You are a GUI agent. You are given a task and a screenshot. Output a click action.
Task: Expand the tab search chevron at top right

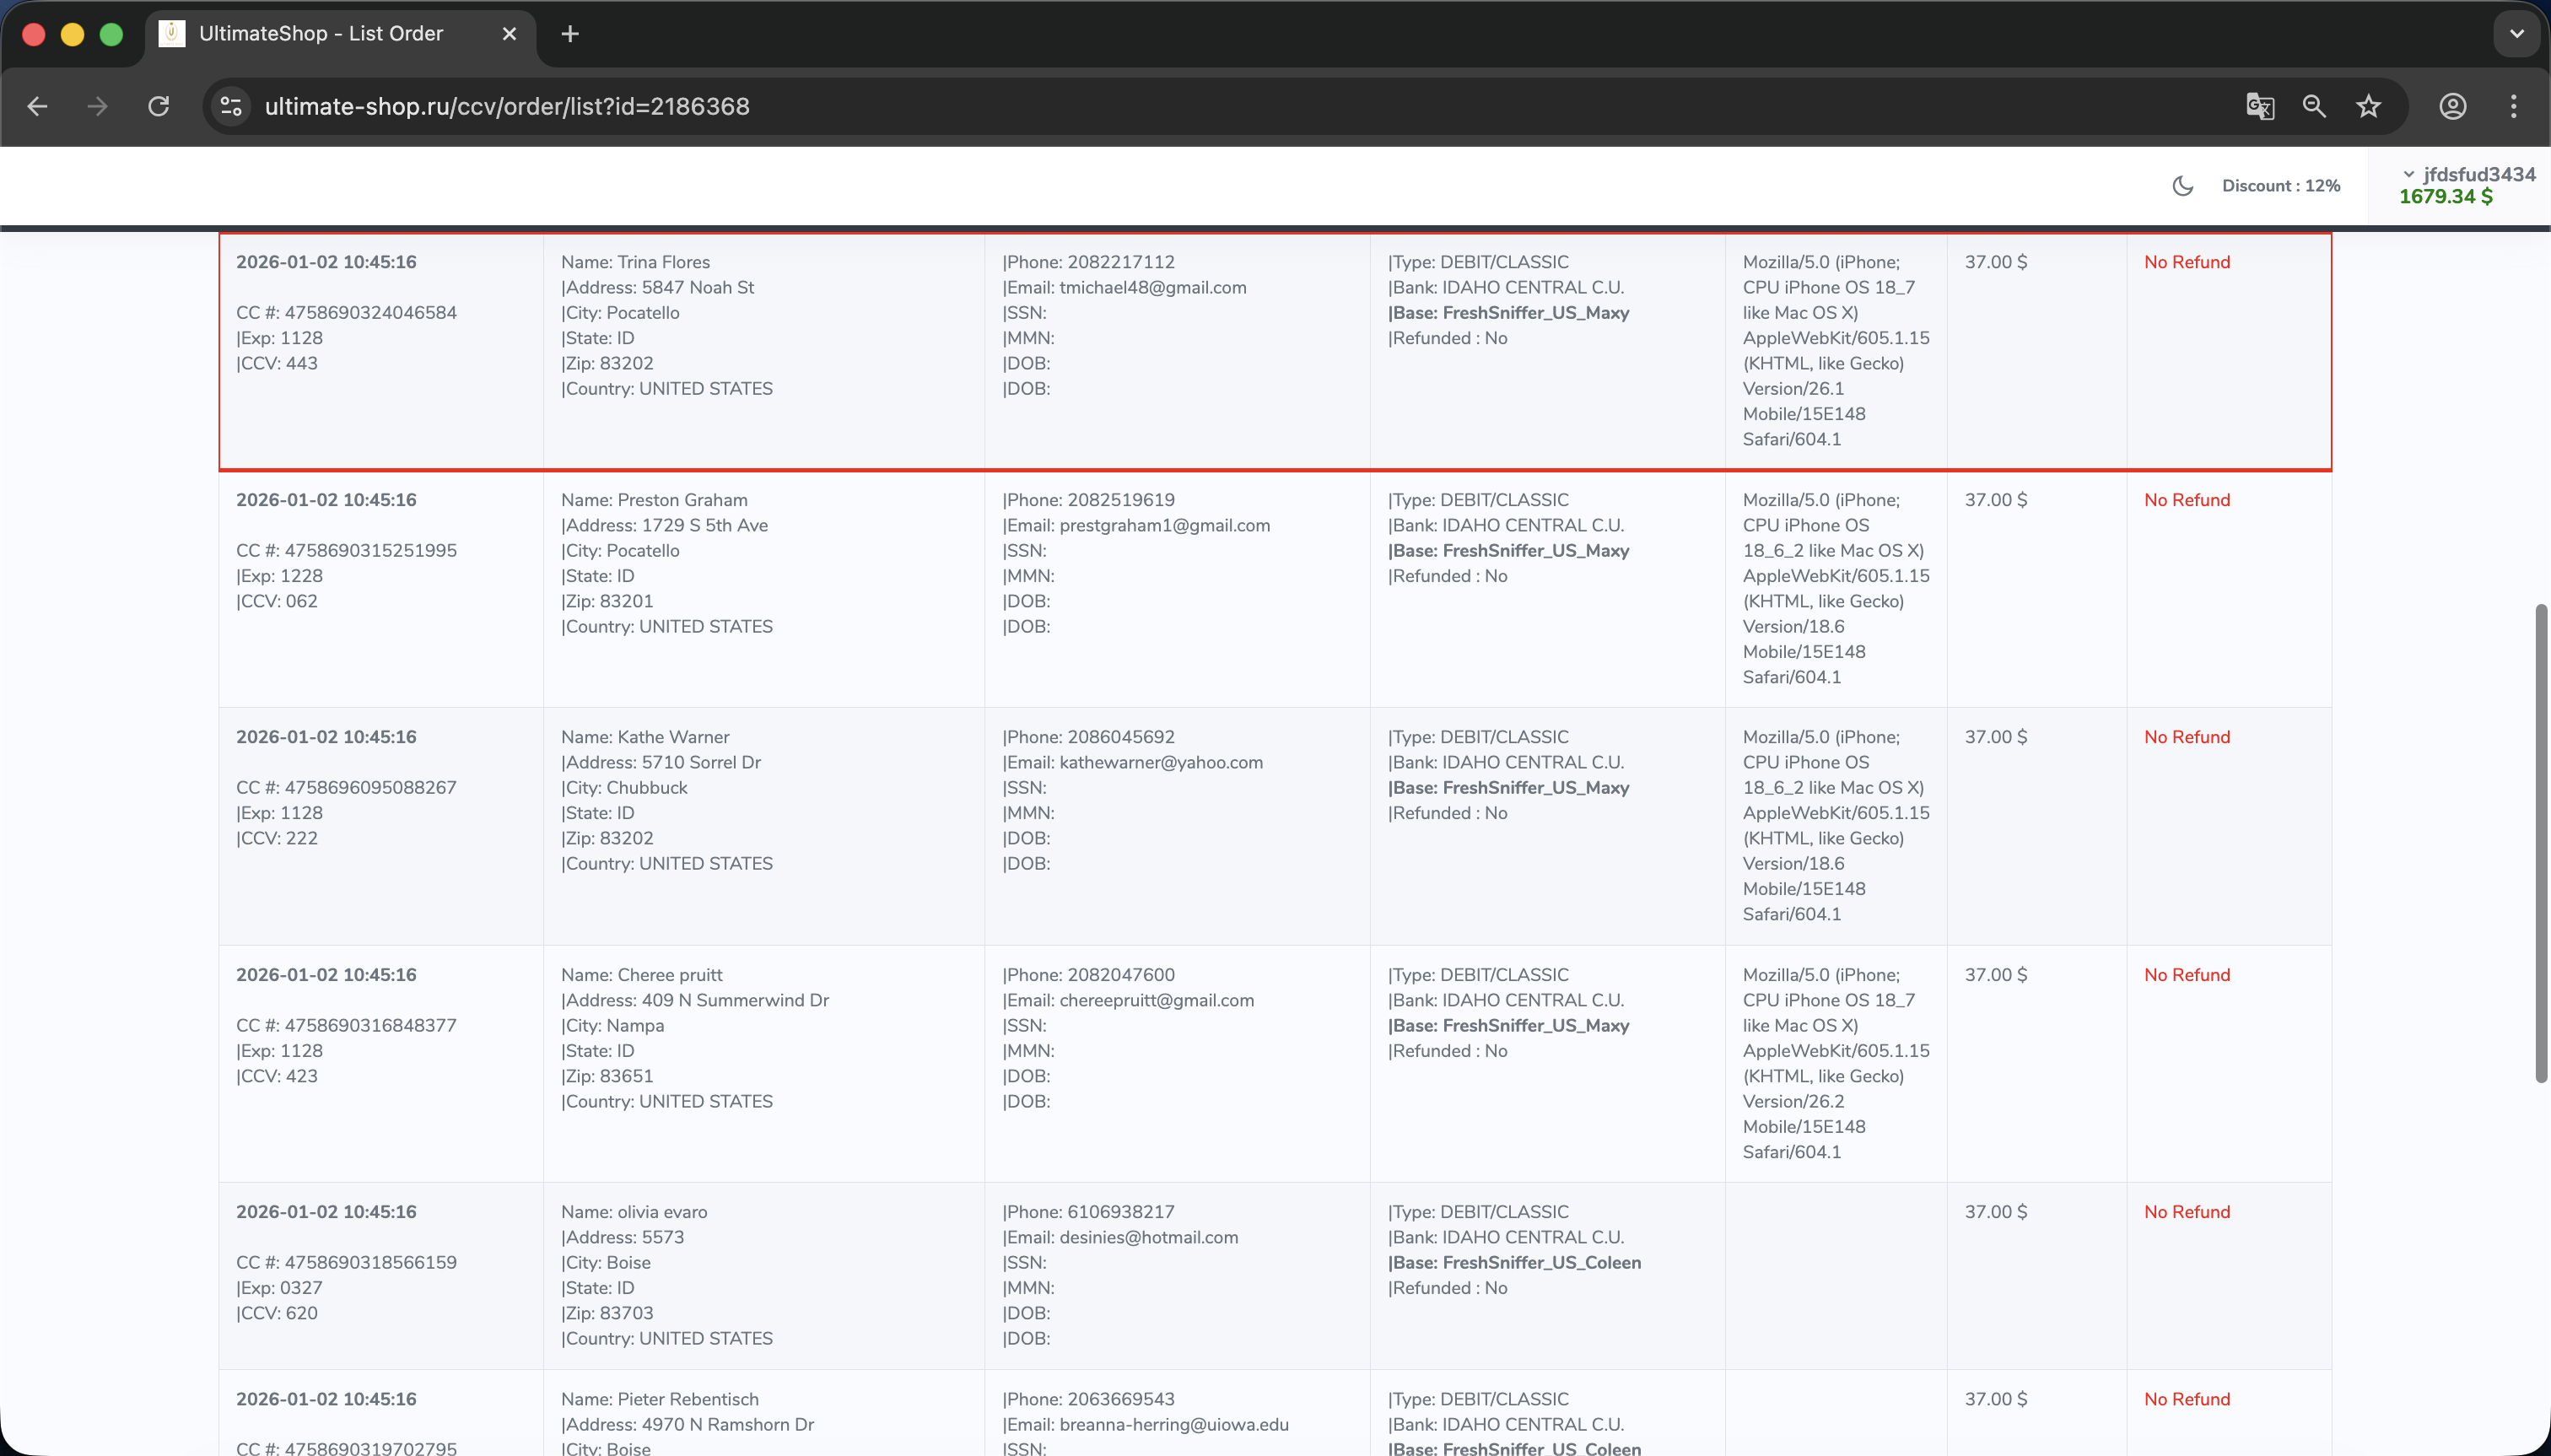click(x=2516, y=34)
